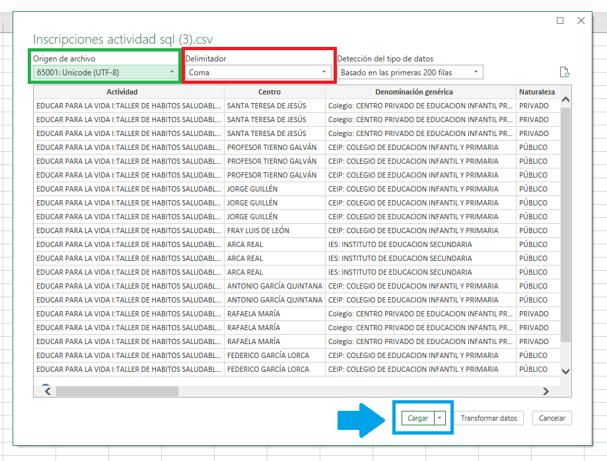Click the vertical scrollbar up arrow
607x461 pixels.
tap(565, 100)
